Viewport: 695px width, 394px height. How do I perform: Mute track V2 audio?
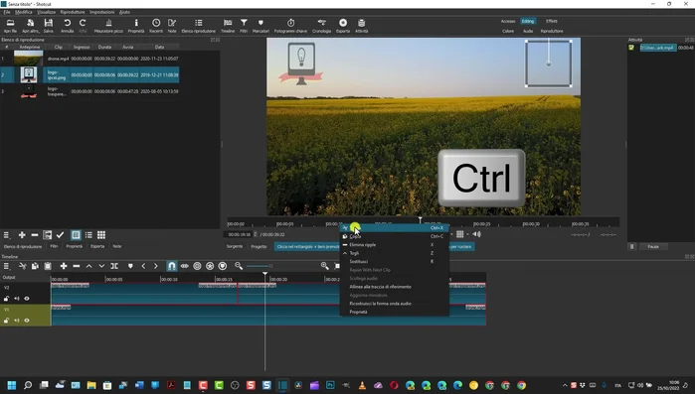click(x=16, y=299)
